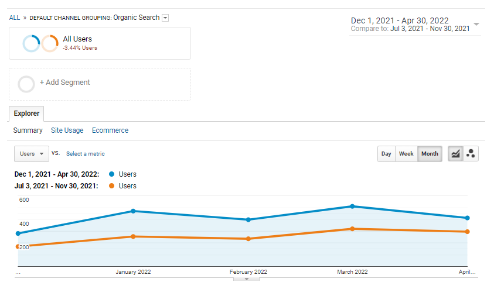Click Select a metric link
Viewport: 494px width, 289px height.
point(86,154)
